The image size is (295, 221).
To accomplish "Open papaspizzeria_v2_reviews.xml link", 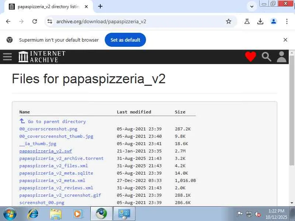I will point(56,187).
